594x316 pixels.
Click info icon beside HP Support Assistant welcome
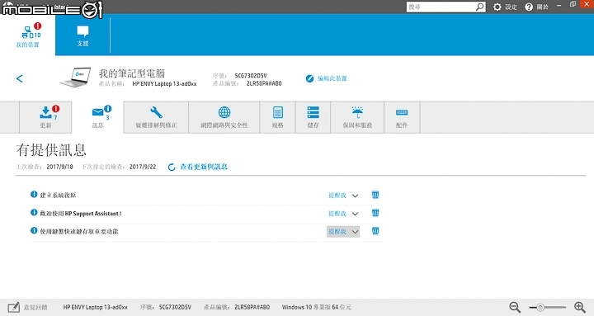pyautogui.click(x=34, y=213)
